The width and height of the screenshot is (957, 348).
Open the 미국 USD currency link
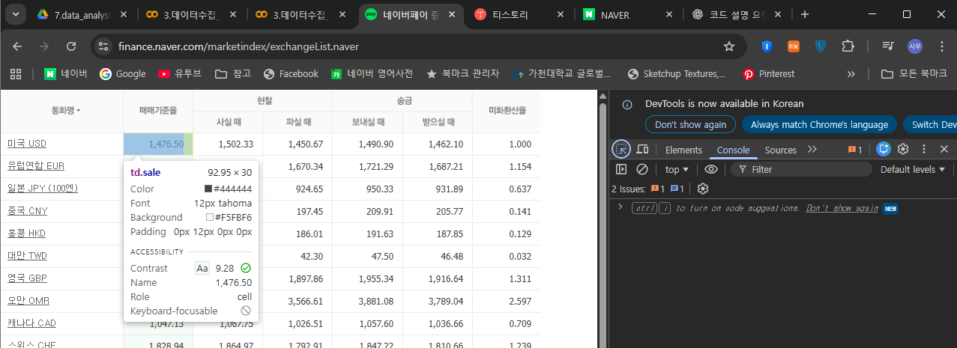[27, 144]
